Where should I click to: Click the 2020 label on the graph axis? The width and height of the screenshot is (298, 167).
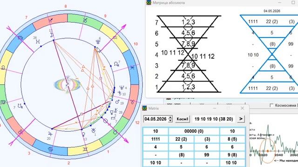pyautogui.click(x=263, y=155)
